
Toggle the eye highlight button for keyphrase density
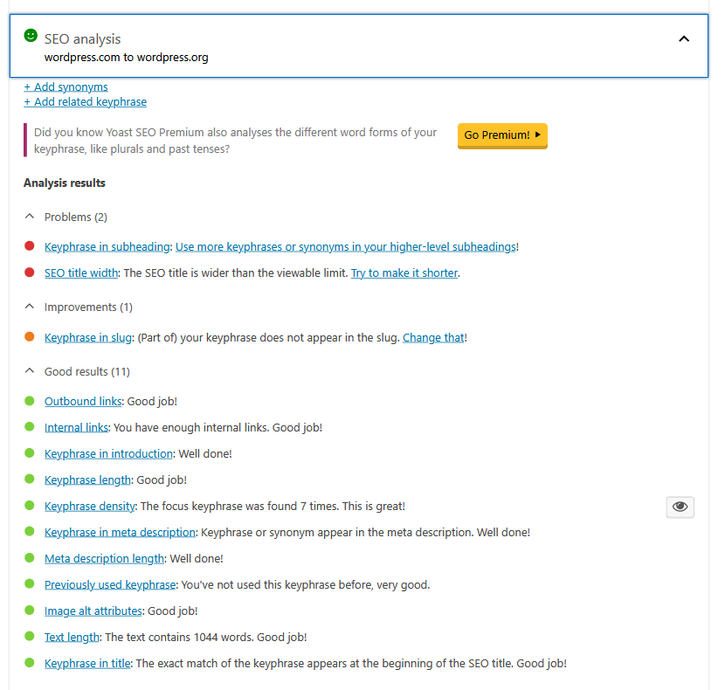[680, 507]
